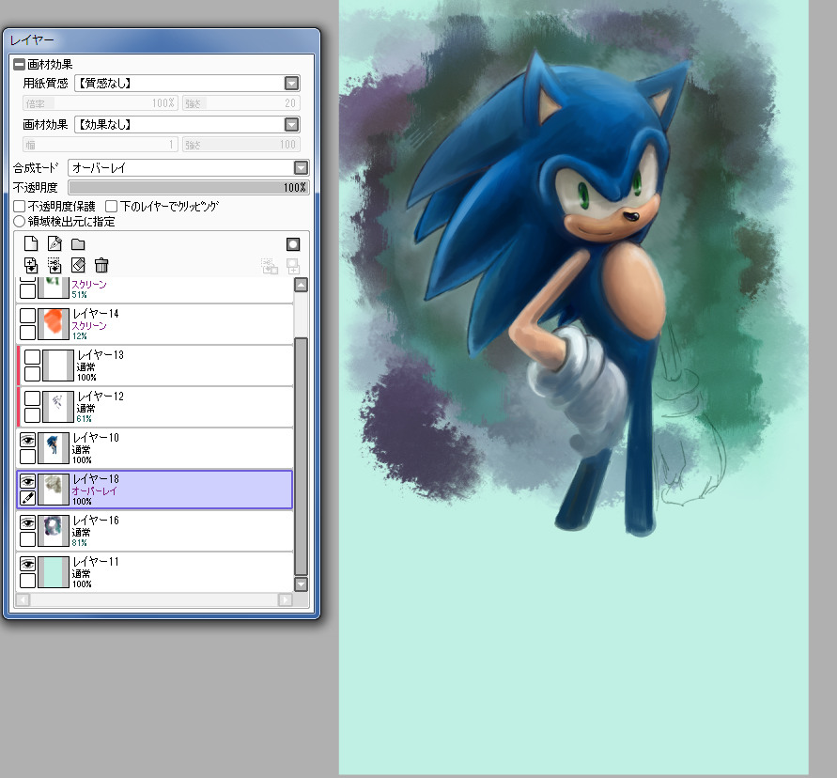This screenshot has height=778, width=837.
Task: Delete layer using the trash can icon
Action: 101,265
